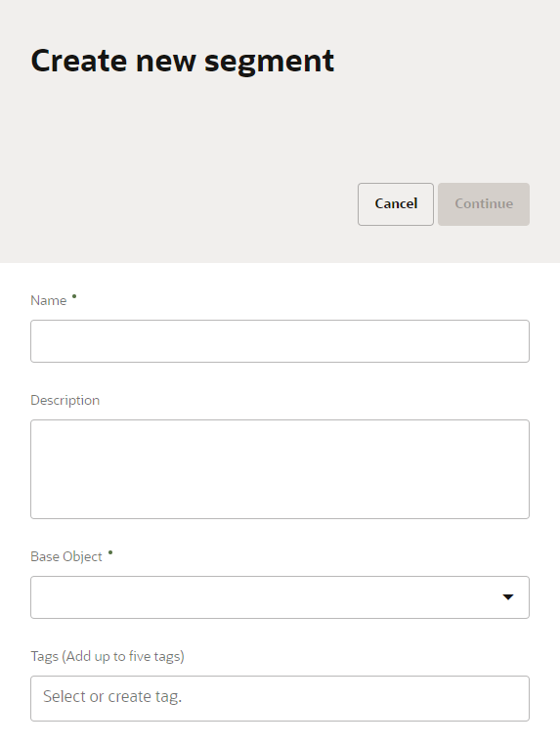Viewport: 560px width, 745px height.
Task: Expand the Base Object options list
Action: click(x=508, y=597)
